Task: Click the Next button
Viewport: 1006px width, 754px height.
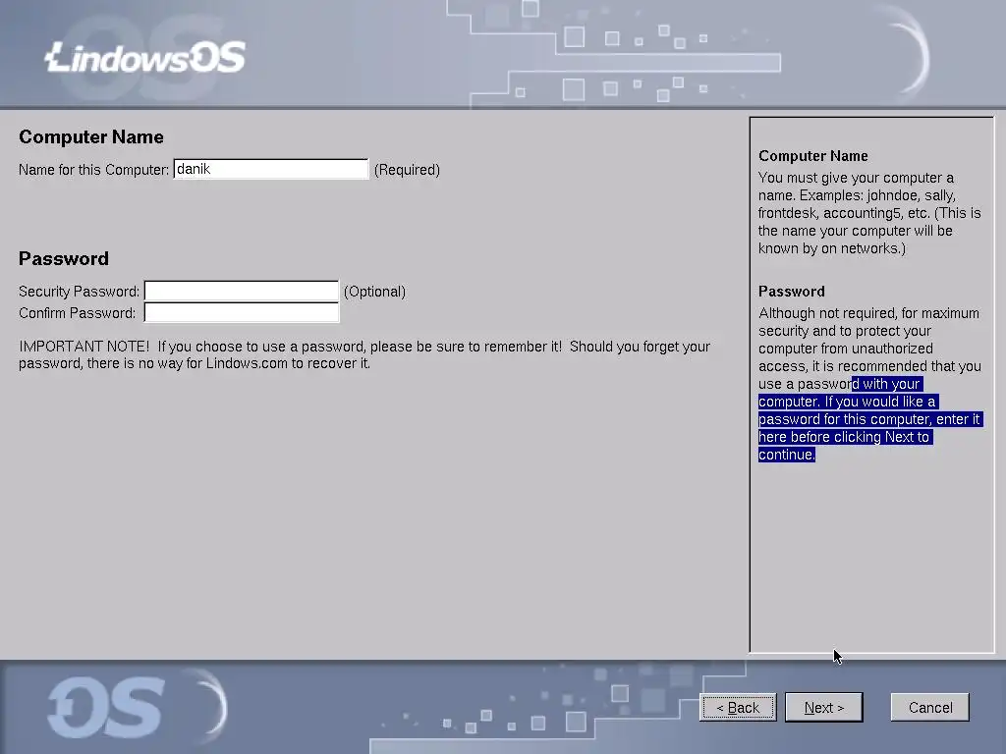Action: 824,707
